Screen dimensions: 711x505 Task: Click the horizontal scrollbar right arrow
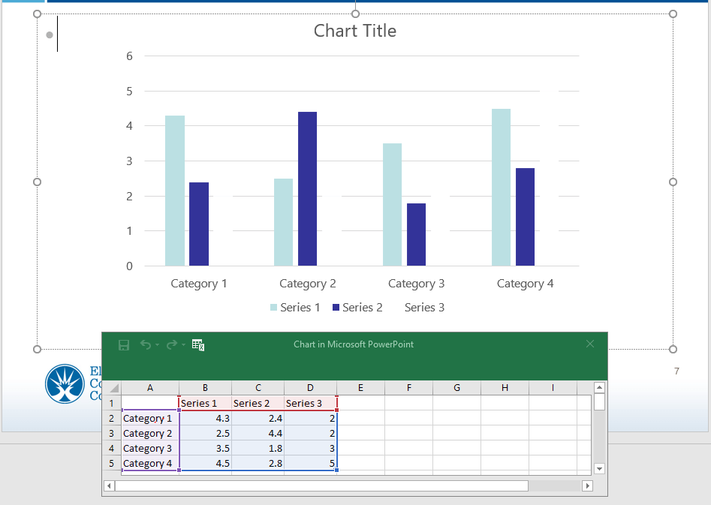pyautogui.click(x=588, y=486)
